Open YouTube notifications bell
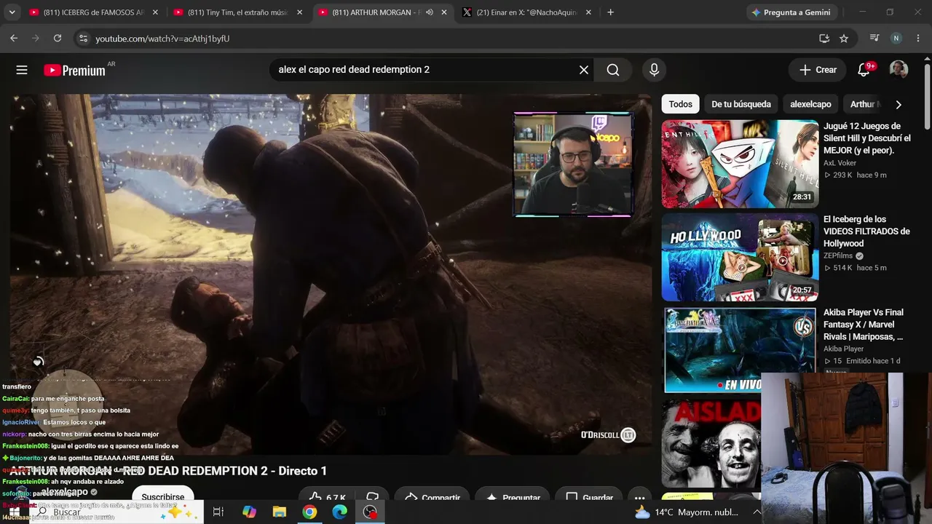932x524 pixels. (x=864, y=70)
